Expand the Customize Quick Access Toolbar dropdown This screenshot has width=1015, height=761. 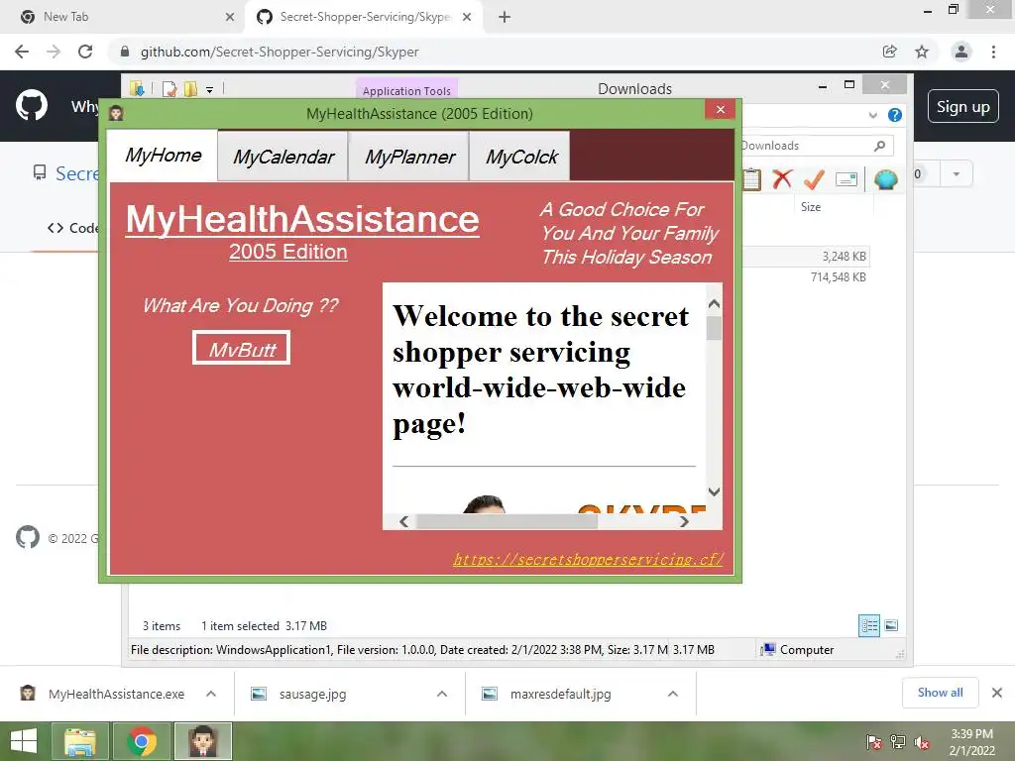point(210,90)
